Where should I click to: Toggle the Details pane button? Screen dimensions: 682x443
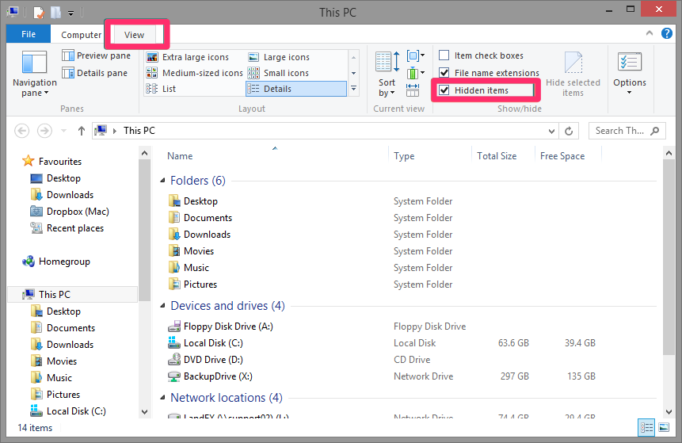click(95, 73)
